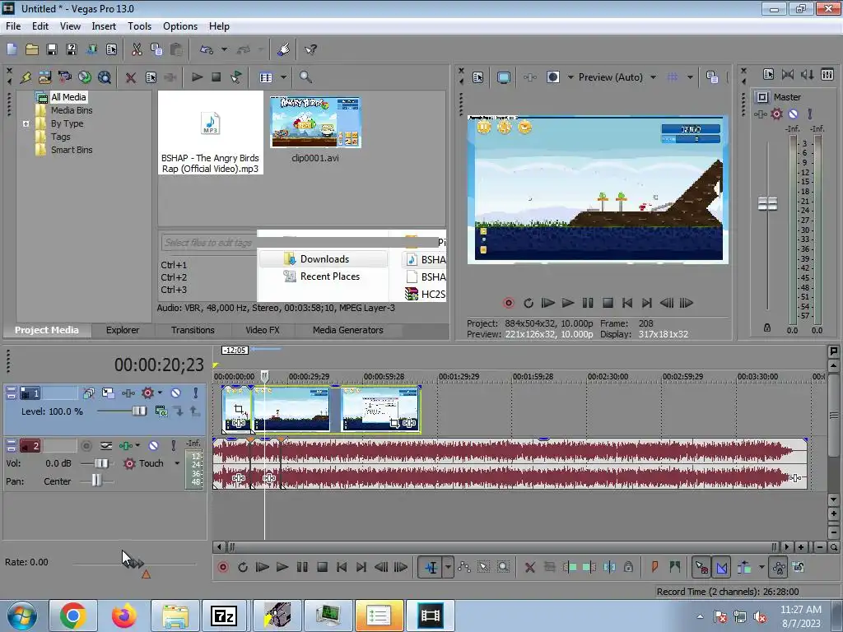Open the File menu
The image size is (843, 632).
(x=13, y=26)
